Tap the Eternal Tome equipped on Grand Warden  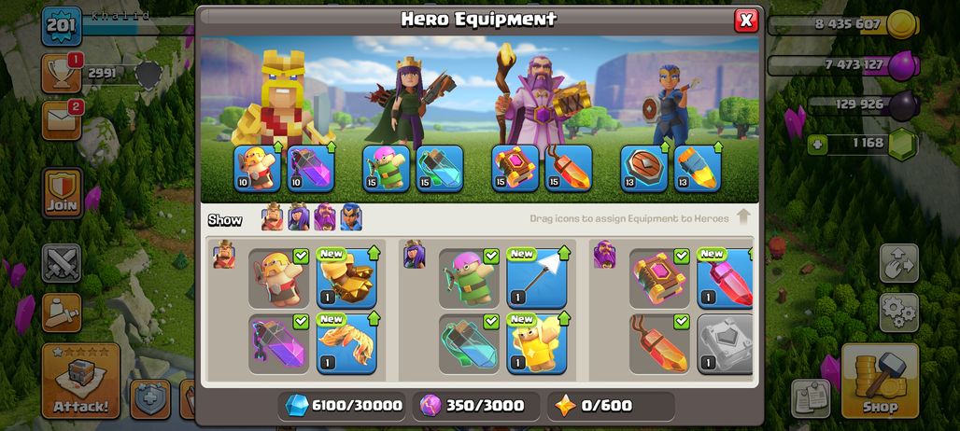(x=515, y=169)
